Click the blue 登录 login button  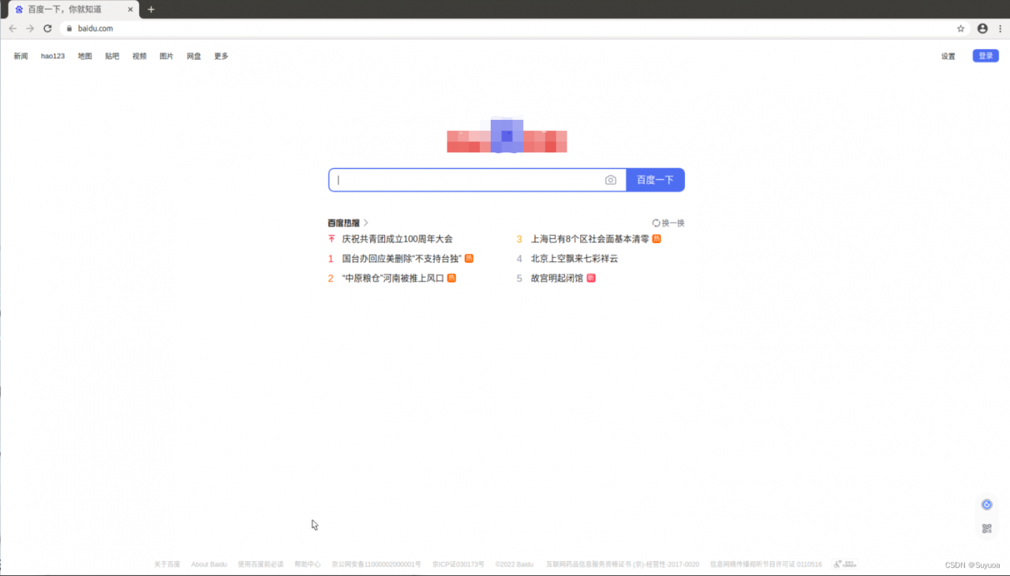point(986,56)
